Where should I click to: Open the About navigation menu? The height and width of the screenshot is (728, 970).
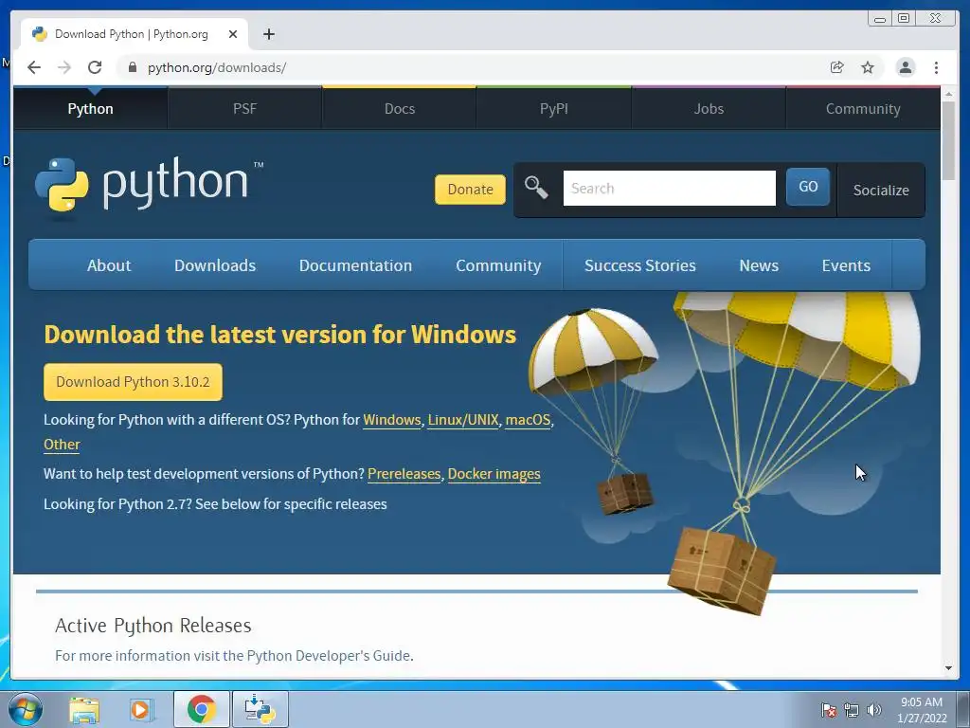click(x=109, y=265)
